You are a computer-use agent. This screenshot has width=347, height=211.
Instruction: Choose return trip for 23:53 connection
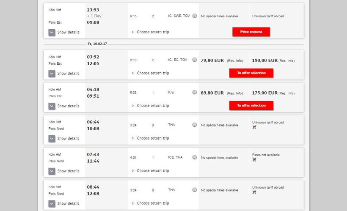152,32
